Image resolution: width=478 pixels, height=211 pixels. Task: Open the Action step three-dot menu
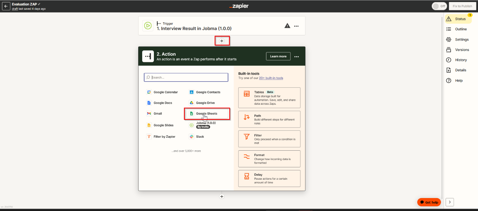[x=296, y=57]
